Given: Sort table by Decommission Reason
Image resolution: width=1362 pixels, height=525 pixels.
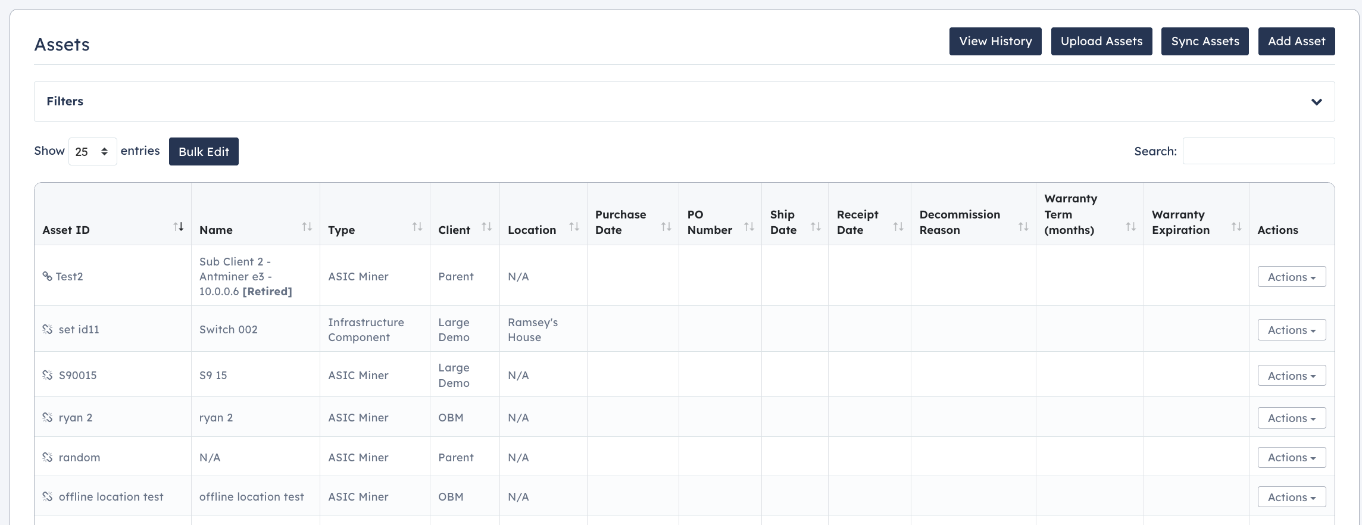Looking at the screenshot, I should click(1024, 227).
